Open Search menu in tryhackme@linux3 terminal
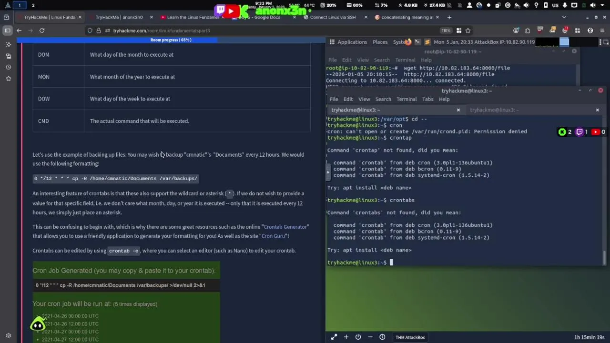The width and height of the screenshot is (610, 343). coord(383,99)
